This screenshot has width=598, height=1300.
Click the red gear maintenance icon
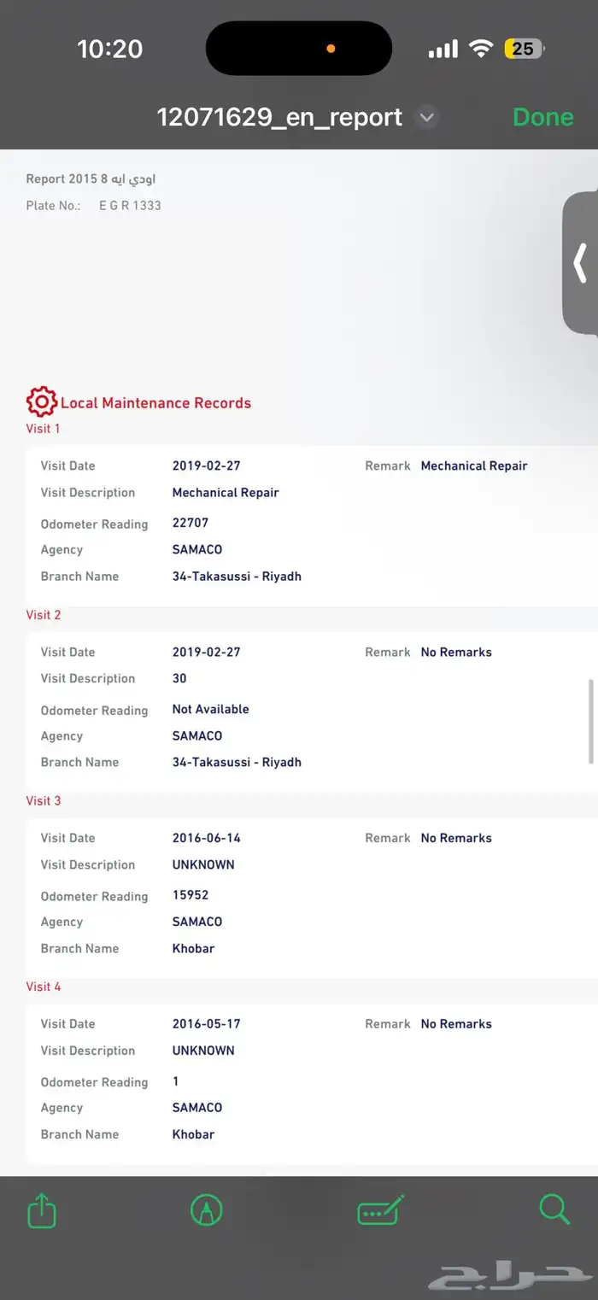pos(41,401)
